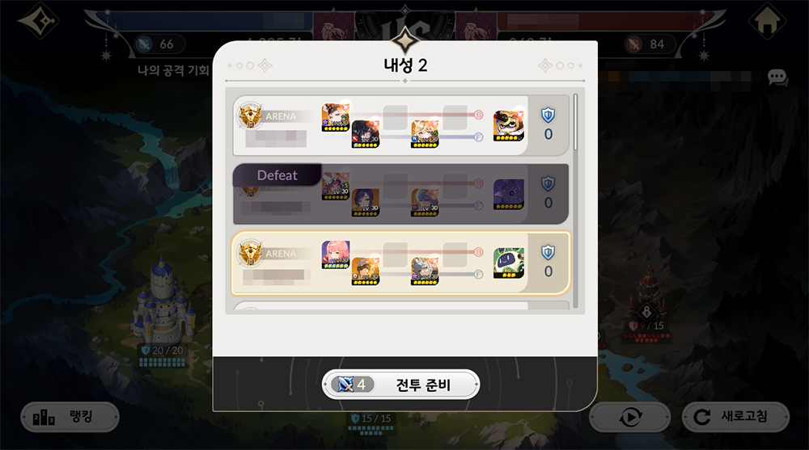Click the crossed swords 66 attack counter
The image size is (809, 450).
(159, 44)
